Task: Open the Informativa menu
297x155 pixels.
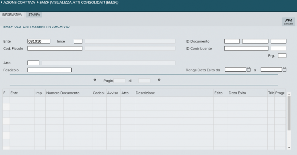Action: 12,14
